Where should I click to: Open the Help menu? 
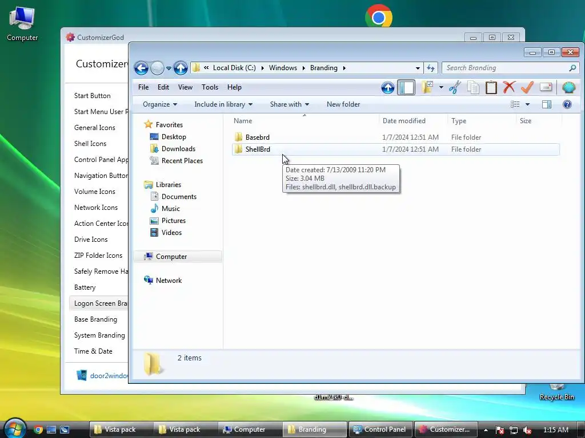coord(234,87)
